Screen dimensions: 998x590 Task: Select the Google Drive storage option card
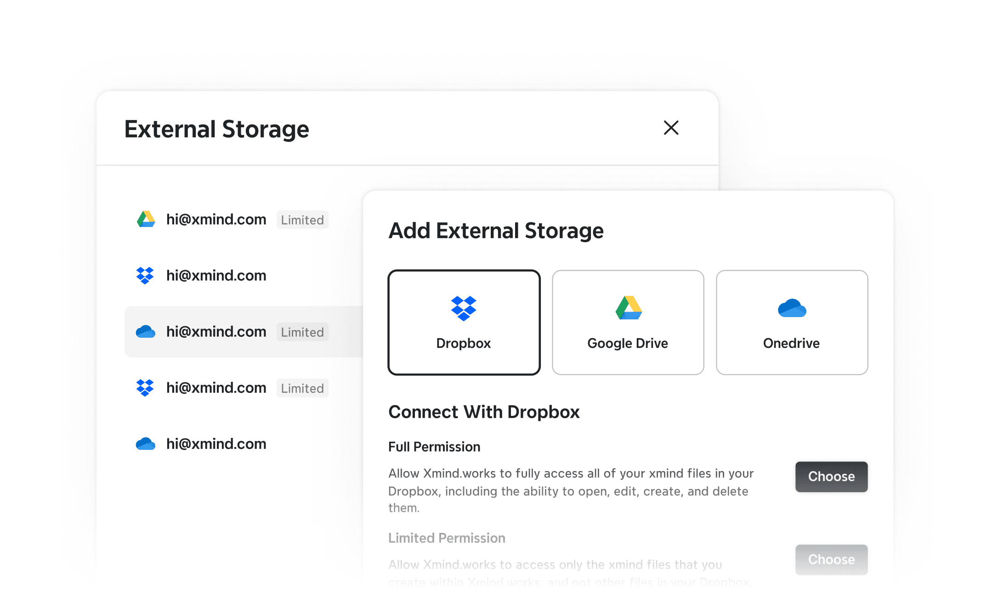click(x=628, y=323)
